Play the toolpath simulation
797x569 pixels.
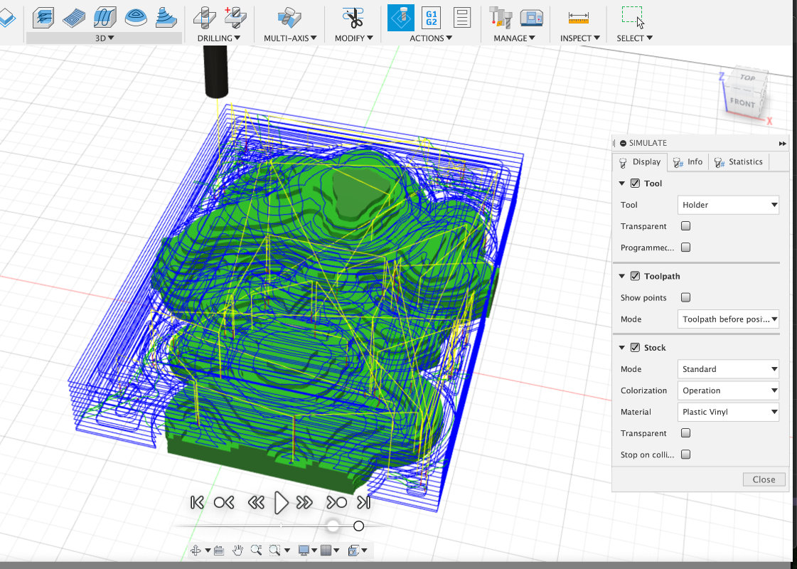(x=281, y=503)
